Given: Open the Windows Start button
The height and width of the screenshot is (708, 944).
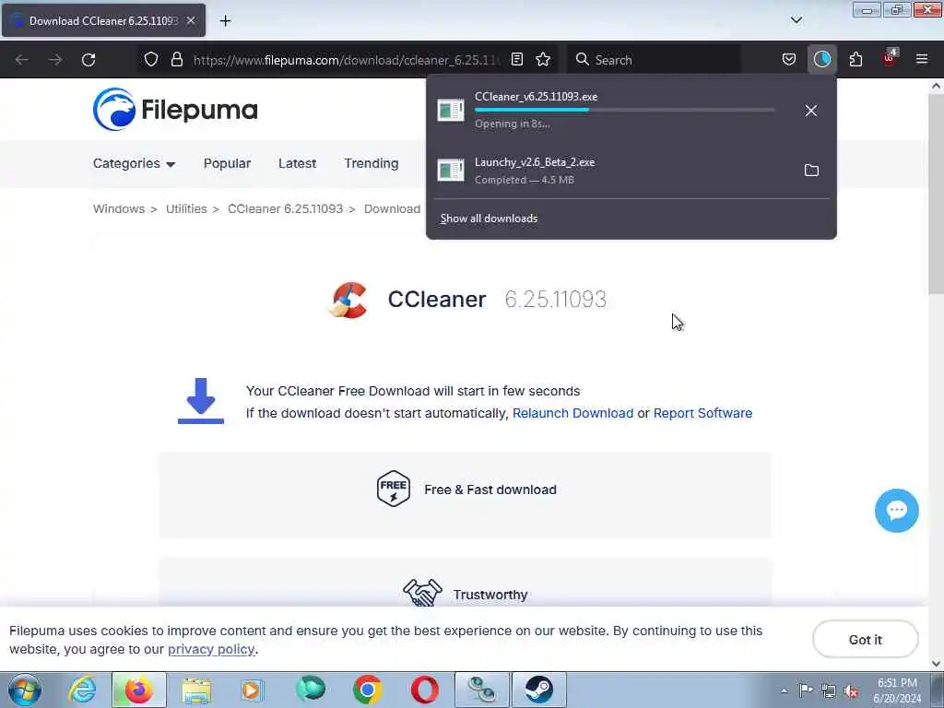Looking at the screenshot, I should 25,690.
